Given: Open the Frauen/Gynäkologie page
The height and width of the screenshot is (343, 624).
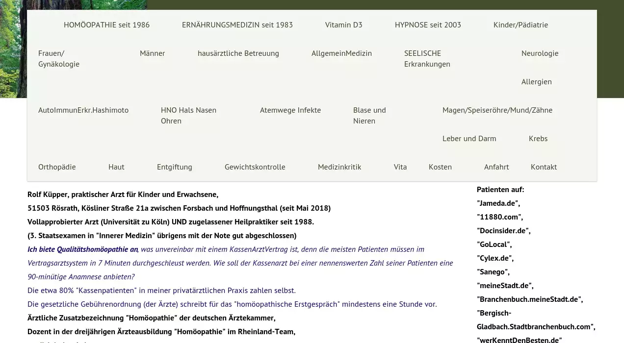Looking at the screenshot, I should (x=58, y=58).
